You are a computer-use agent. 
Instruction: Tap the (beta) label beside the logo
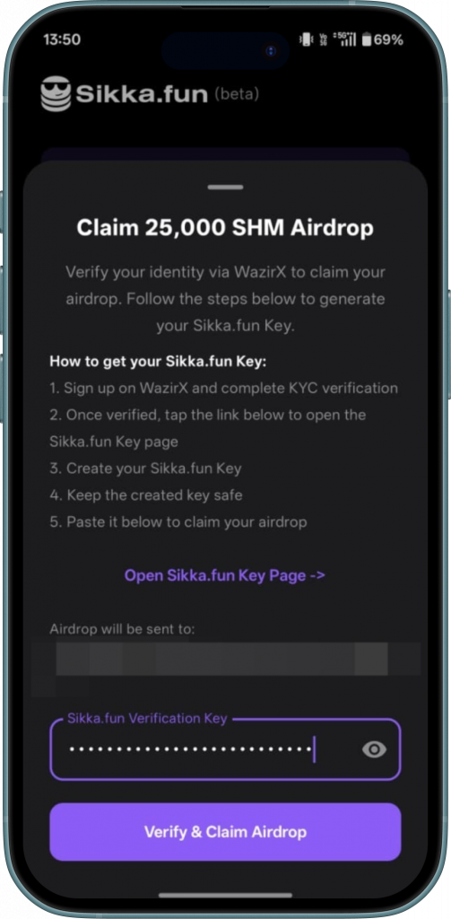click(237, 93)
